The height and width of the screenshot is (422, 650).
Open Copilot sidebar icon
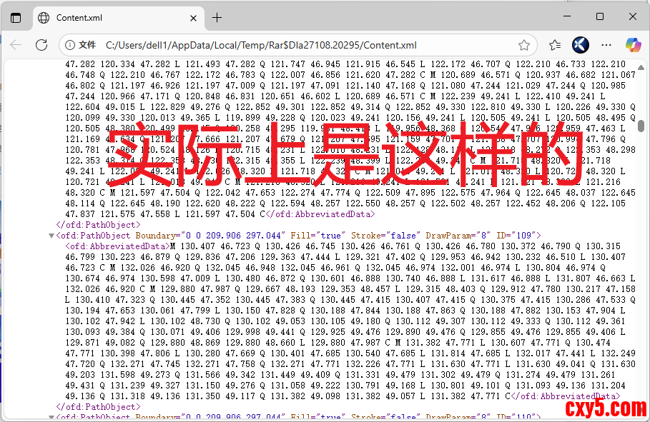(633, 45)
